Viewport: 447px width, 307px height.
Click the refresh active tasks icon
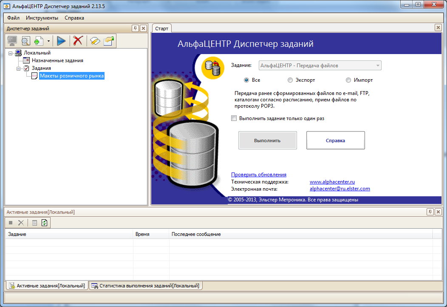click(x=45, y=223)
